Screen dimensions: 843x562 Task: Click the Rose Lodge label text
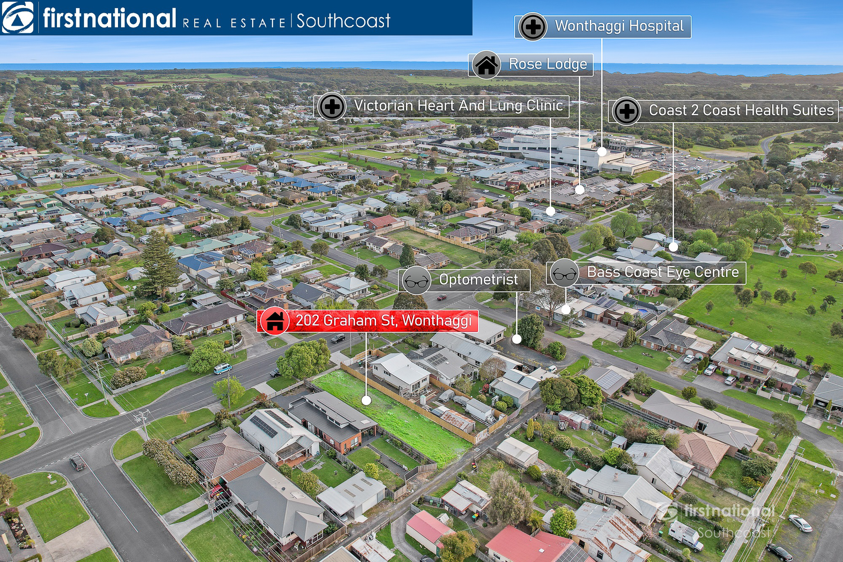pos(548,64)
